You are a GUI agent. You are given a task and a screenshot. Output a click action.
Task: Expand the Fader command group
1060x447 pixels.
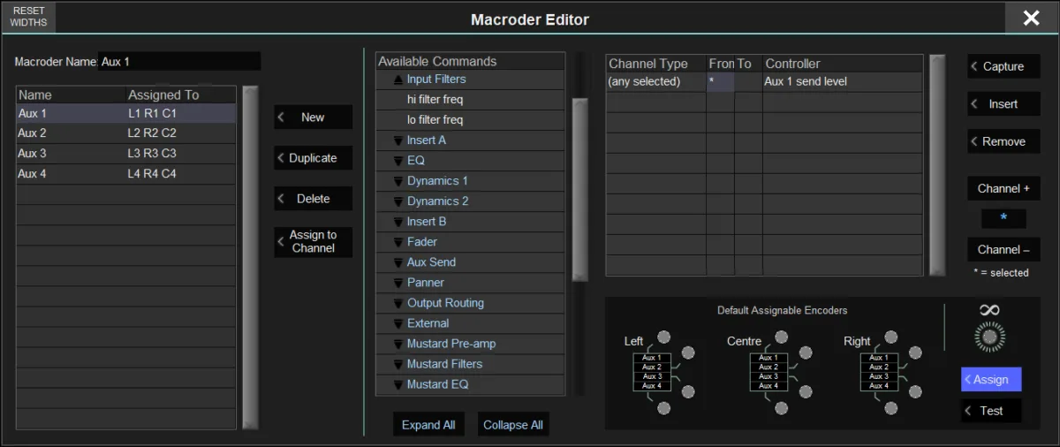coord(398,242)
